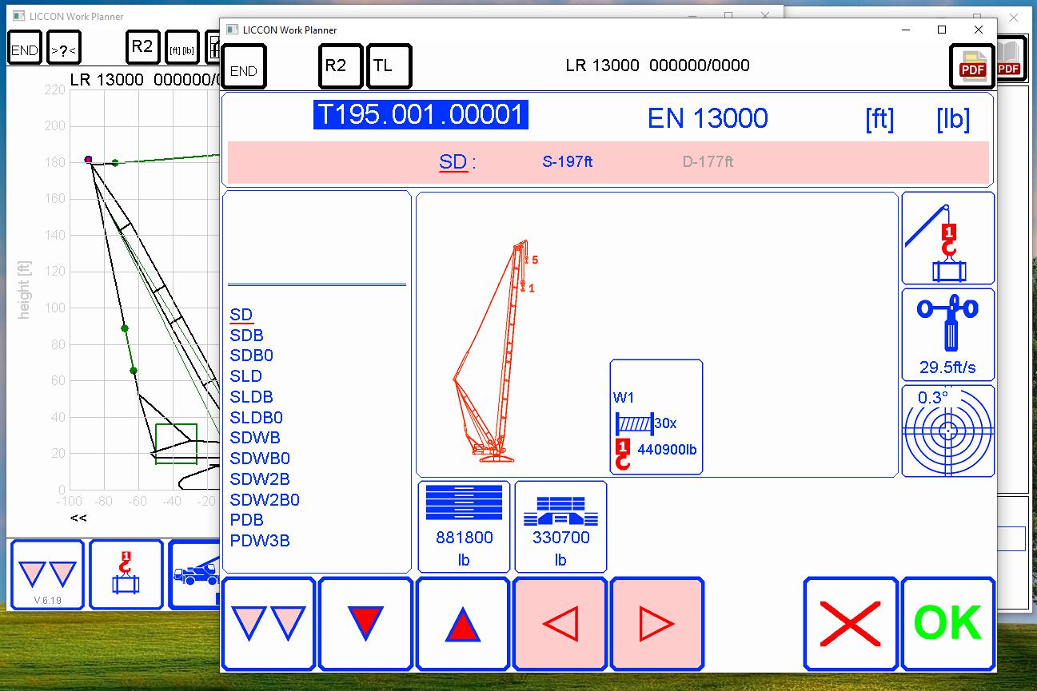Screen dimensions: 1037x691
Task: Click the << arrows under the chart
Action: (x=78, y=518)
